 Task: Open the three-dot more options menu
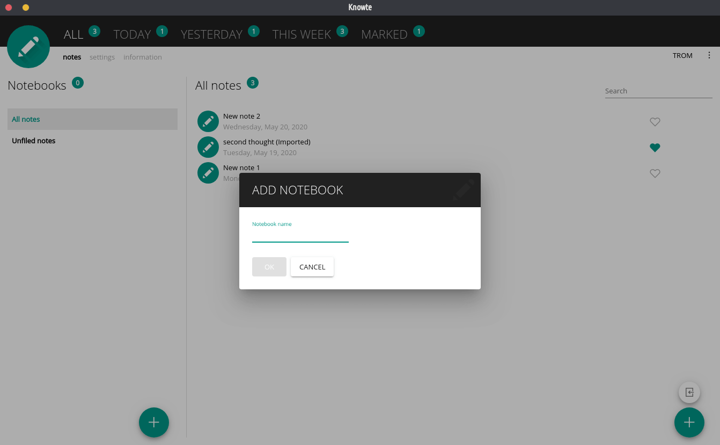click(709, 55)
